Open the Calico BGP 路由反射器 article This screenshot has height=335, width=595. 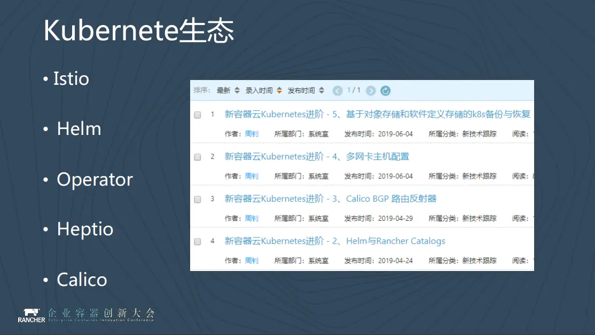click(331, 198)
